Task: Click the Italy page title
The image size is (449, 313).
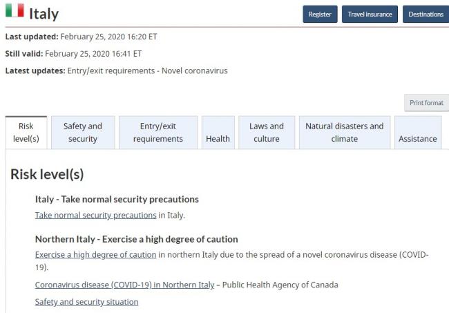Action: pyautogui.click(x=44, y=13)
